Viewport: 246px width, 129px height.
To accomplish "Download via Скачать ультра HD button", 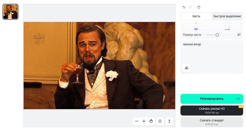I will [212, 110].
